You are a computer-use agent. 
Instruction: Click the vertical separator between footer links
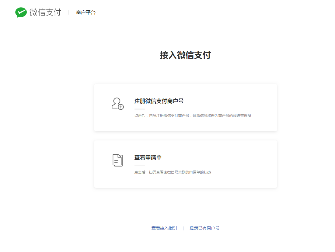point(183,228)
